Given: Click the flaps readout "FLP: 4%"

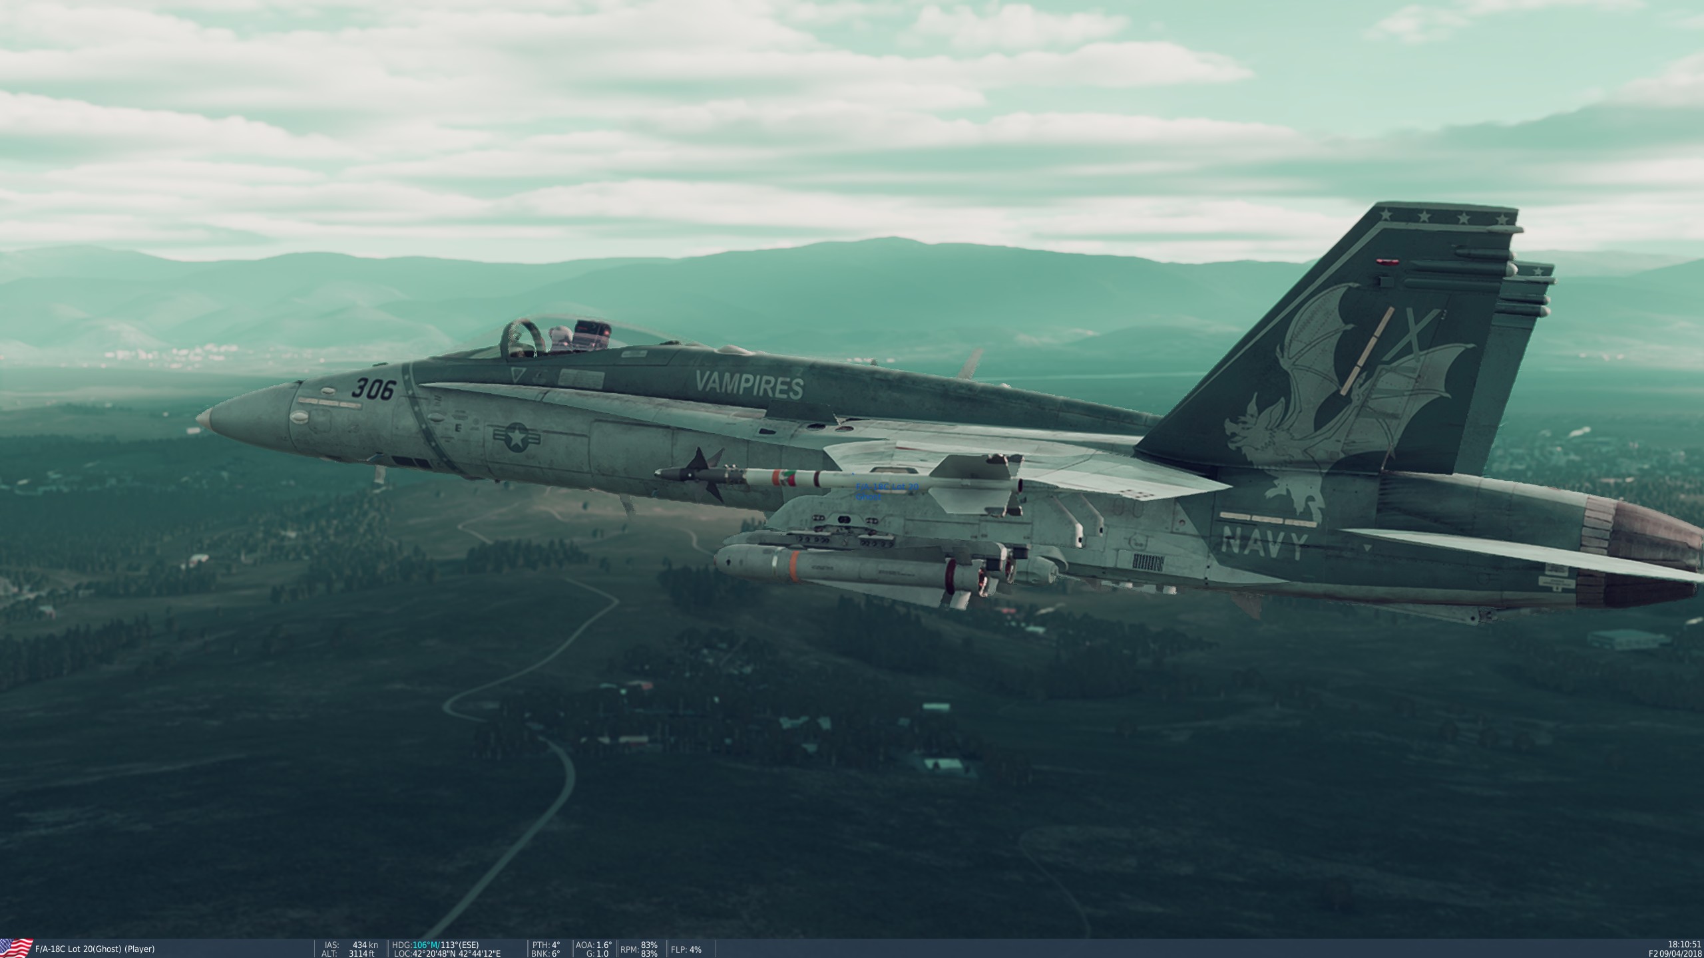Looking at the screenshot, I should click(x=686, y=949).
